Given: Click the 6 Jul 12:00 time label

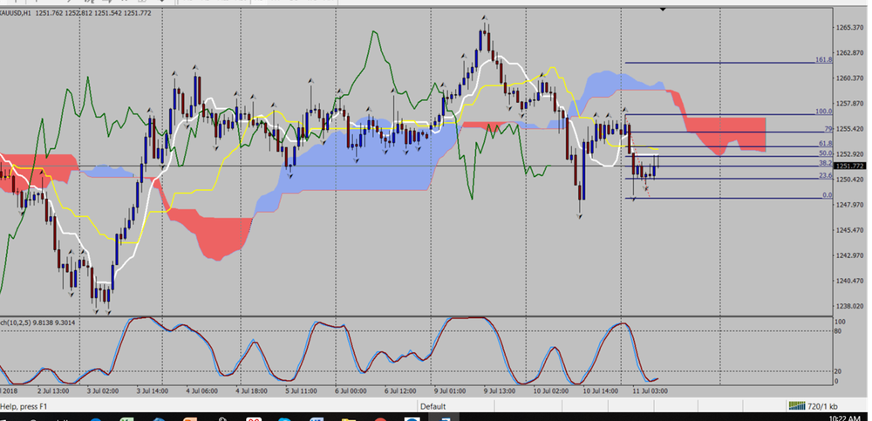Looking at the screenshot, I should 399,391.
